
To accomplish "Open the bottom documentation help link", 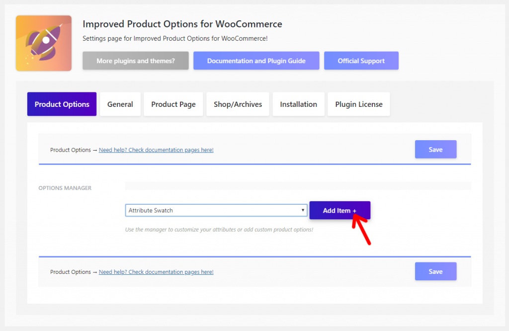I will 156,272.
